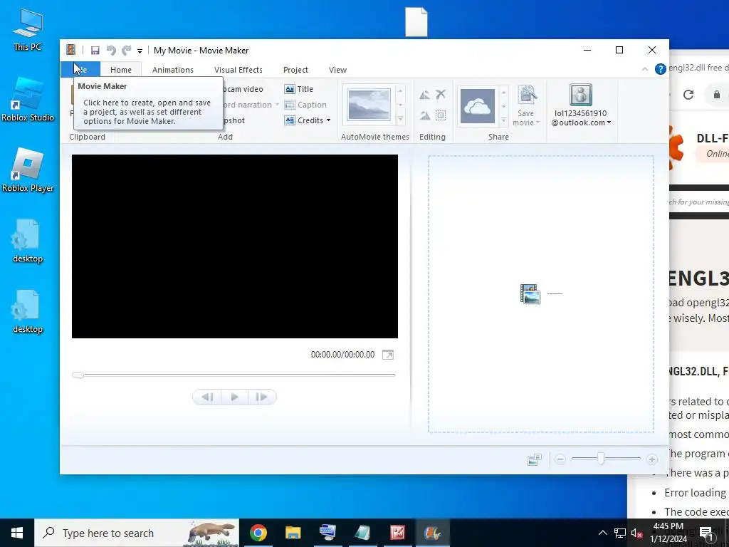This screenshot has width=729, height=547.
Task: Click the Movie Maker taskbar icon
Action: [x=432, y=533]
